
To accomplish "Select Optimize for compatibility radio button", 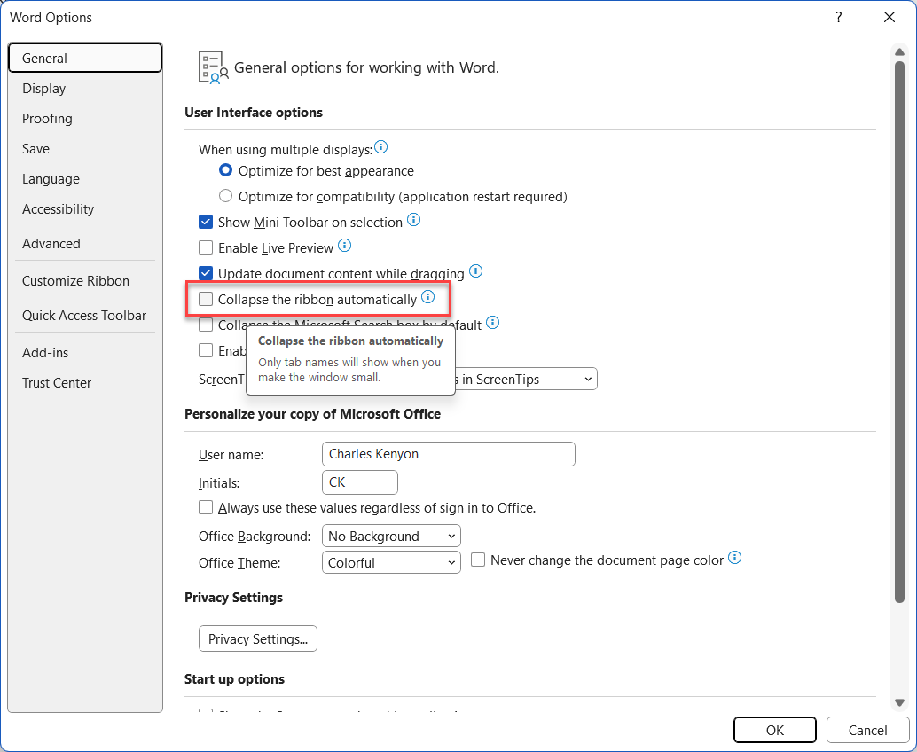I will [225, 196].
